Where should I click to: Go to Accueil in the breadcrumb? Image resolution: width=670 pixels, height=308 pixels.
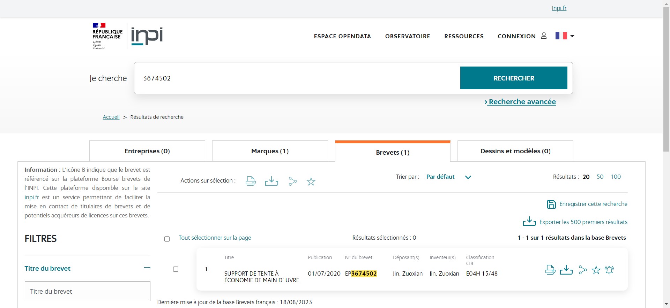click(111, 117)
